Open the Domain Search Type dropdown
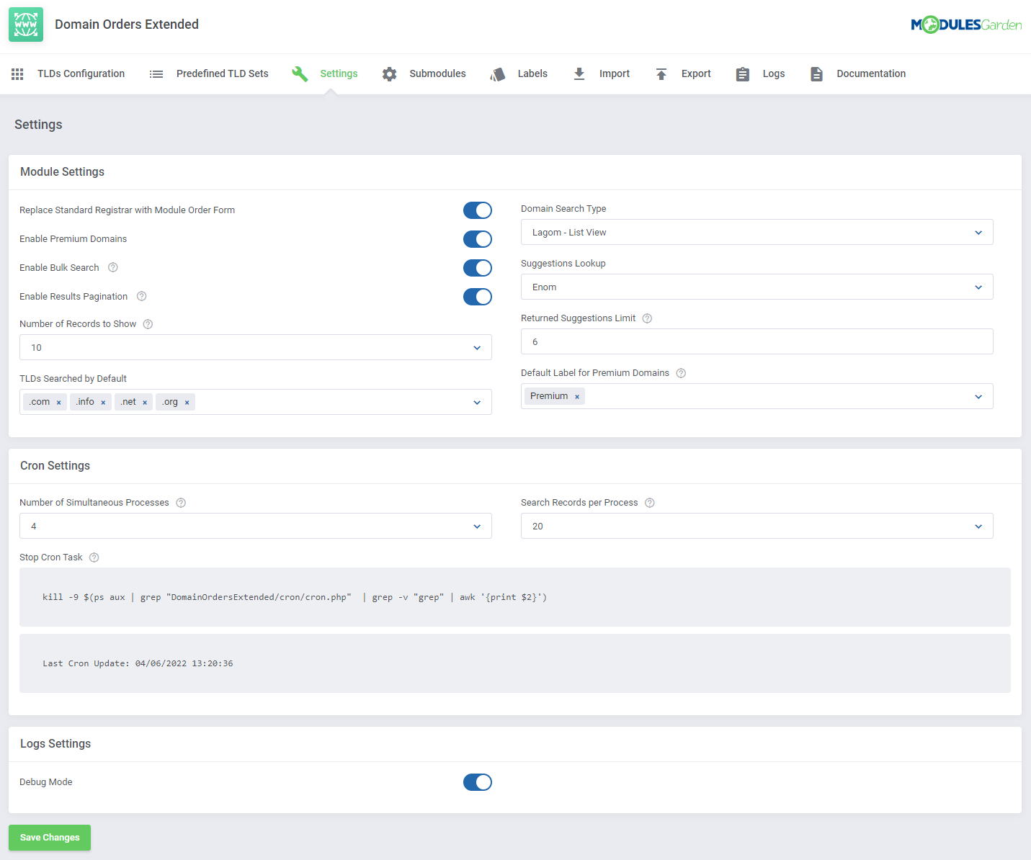Image resolution: width=1031 pixels, height=860 pixels. coord(756,232)
